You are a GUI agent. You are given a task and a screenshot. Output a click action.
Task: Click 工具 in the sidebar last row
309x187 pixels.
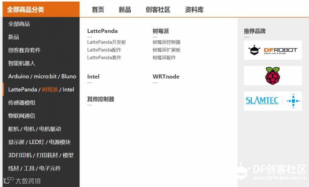pos(29,168)
